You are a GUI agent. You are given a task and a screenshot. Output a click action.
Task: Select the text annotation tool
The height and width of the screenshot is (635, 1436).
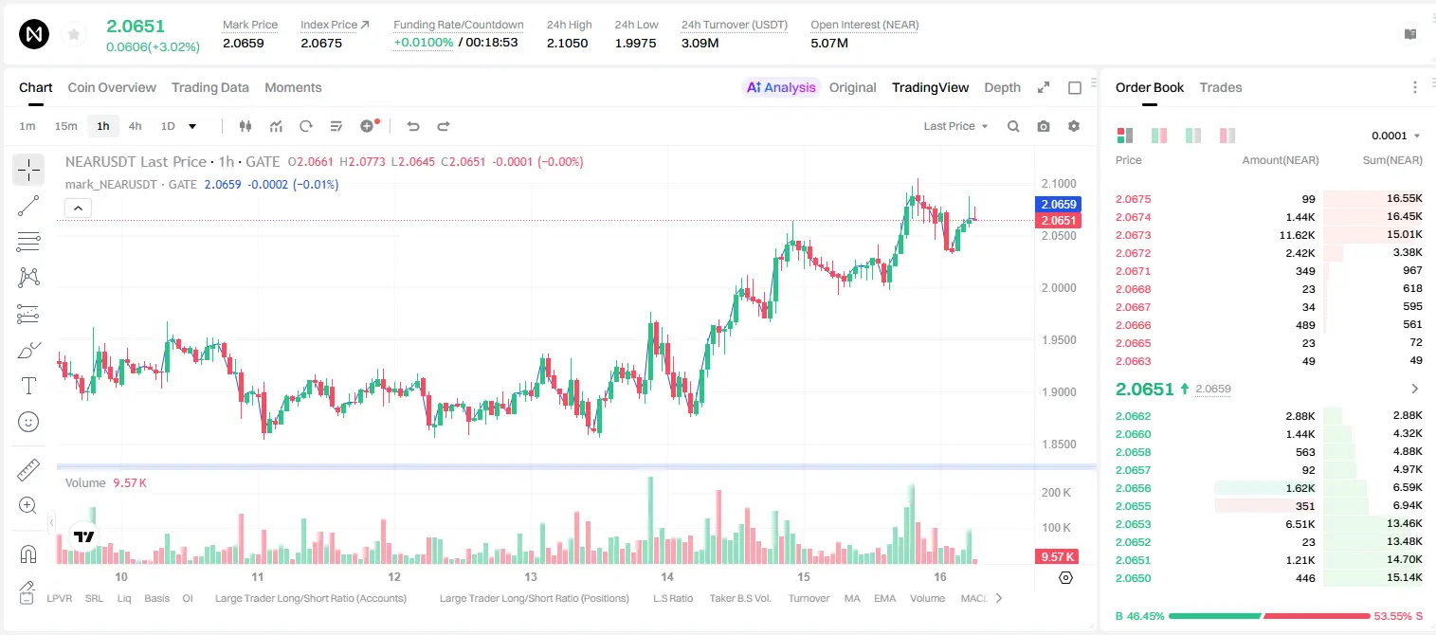(x=28, y=386)
